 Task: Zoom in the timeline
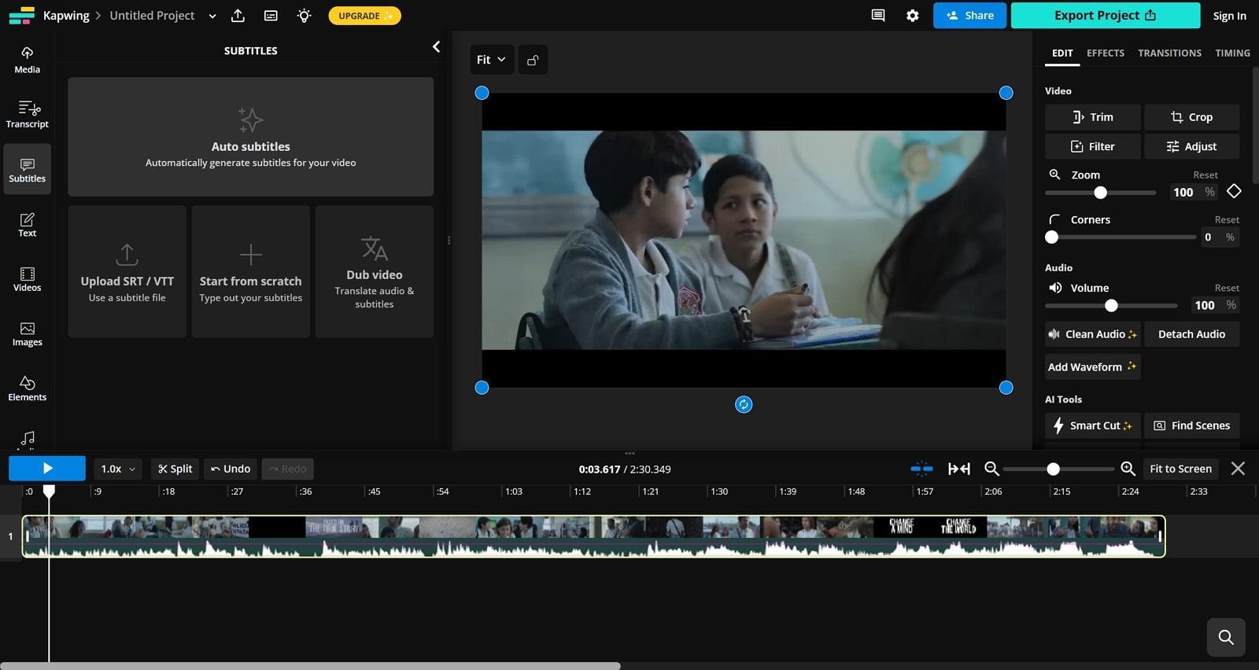pyautogui.click(x=1128, y=469)
